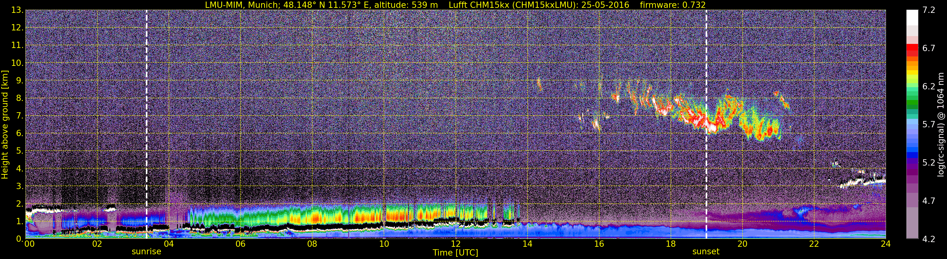Click the time axis tick label 06
Image resolution: width=947 pixels, height=259 pixels.
pos(240,244)
